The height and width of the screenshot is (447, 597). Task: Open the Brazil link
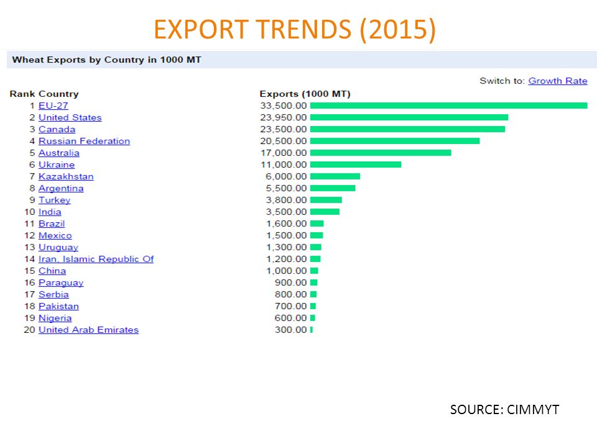[x=52, y=223]
